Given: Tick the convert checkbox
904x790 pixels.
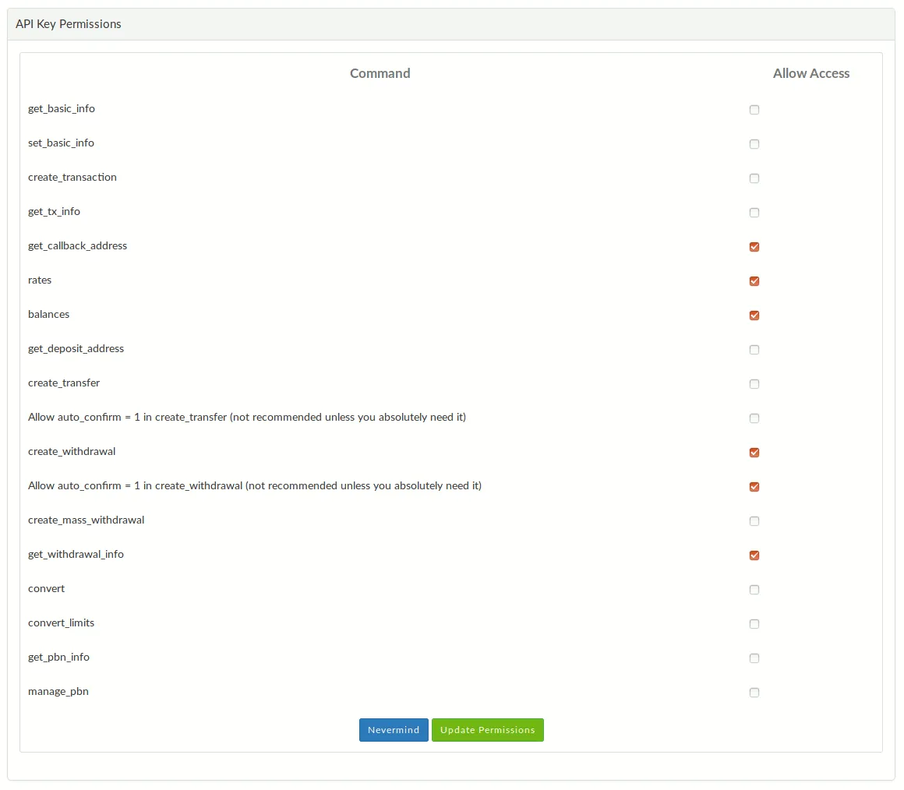Looking at the screenshot, I should tap(754, 590).
